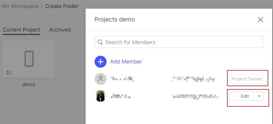273x124 pixels.
Task: Click the Project Owner role label
Action: click(246, 79)
